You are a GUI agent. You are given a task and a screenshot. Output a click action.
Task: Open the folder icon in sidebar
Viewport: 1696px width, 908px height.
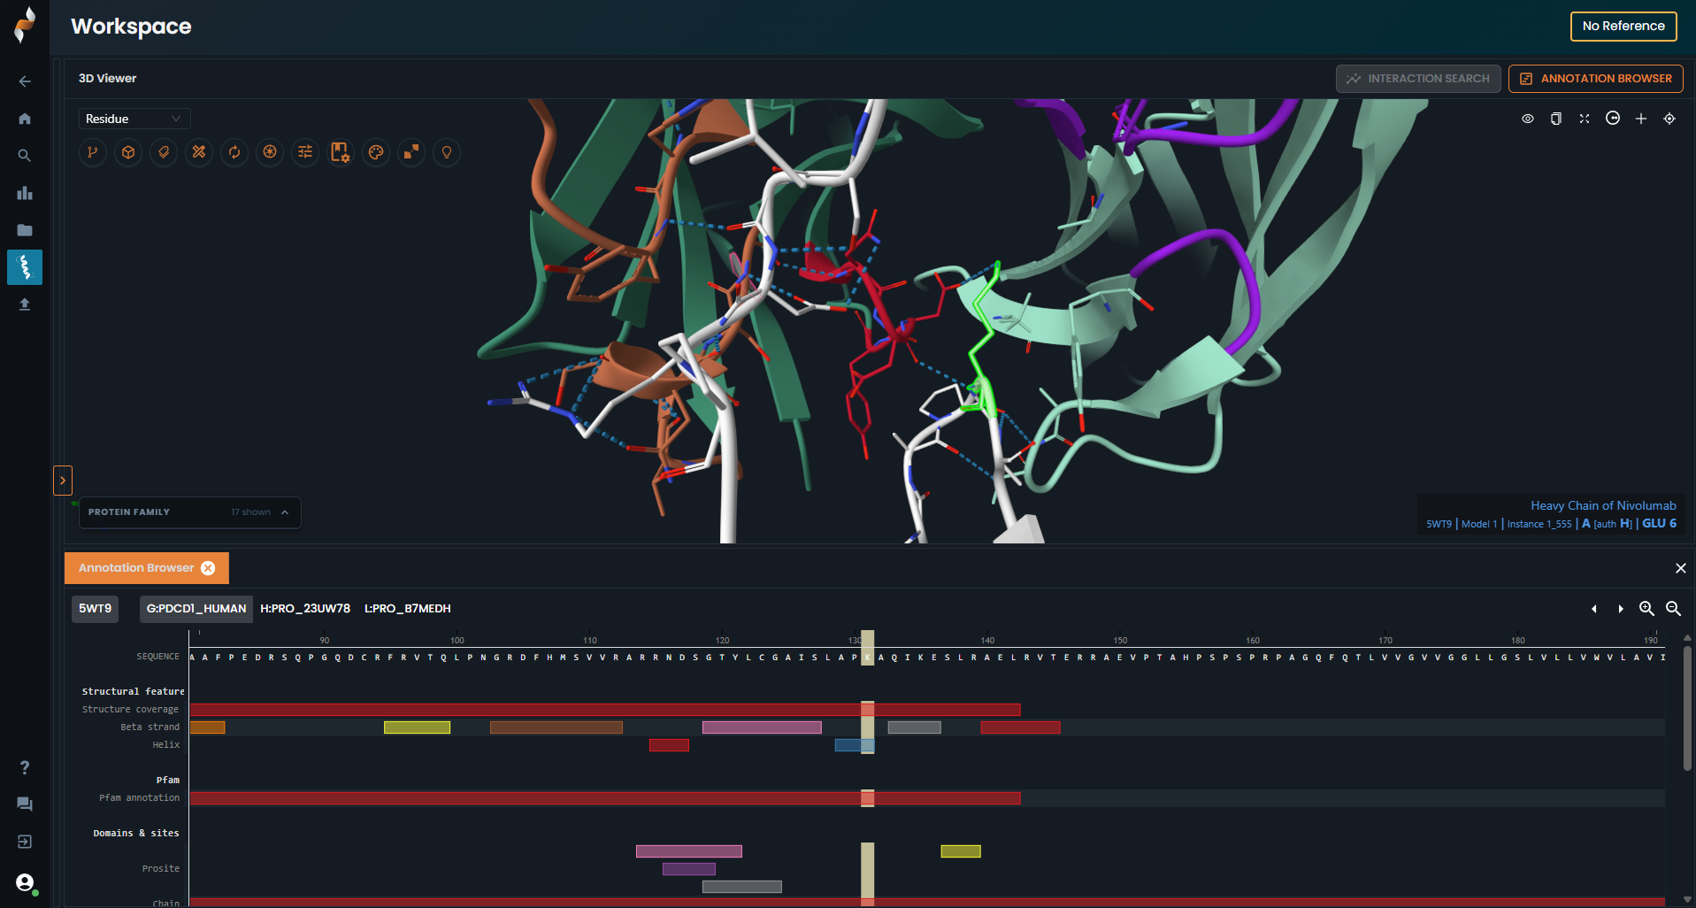25,230
